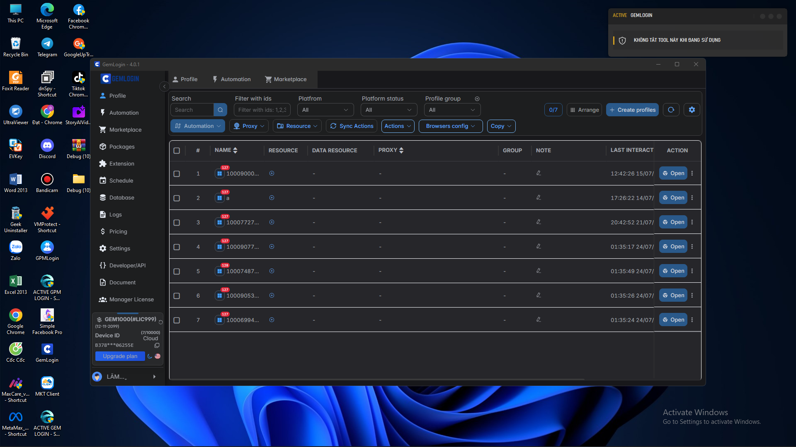This screenshot has height=447, width=796.
Task: Tick checkbox for row 1 profile
Action: click(x=177, y=174)
